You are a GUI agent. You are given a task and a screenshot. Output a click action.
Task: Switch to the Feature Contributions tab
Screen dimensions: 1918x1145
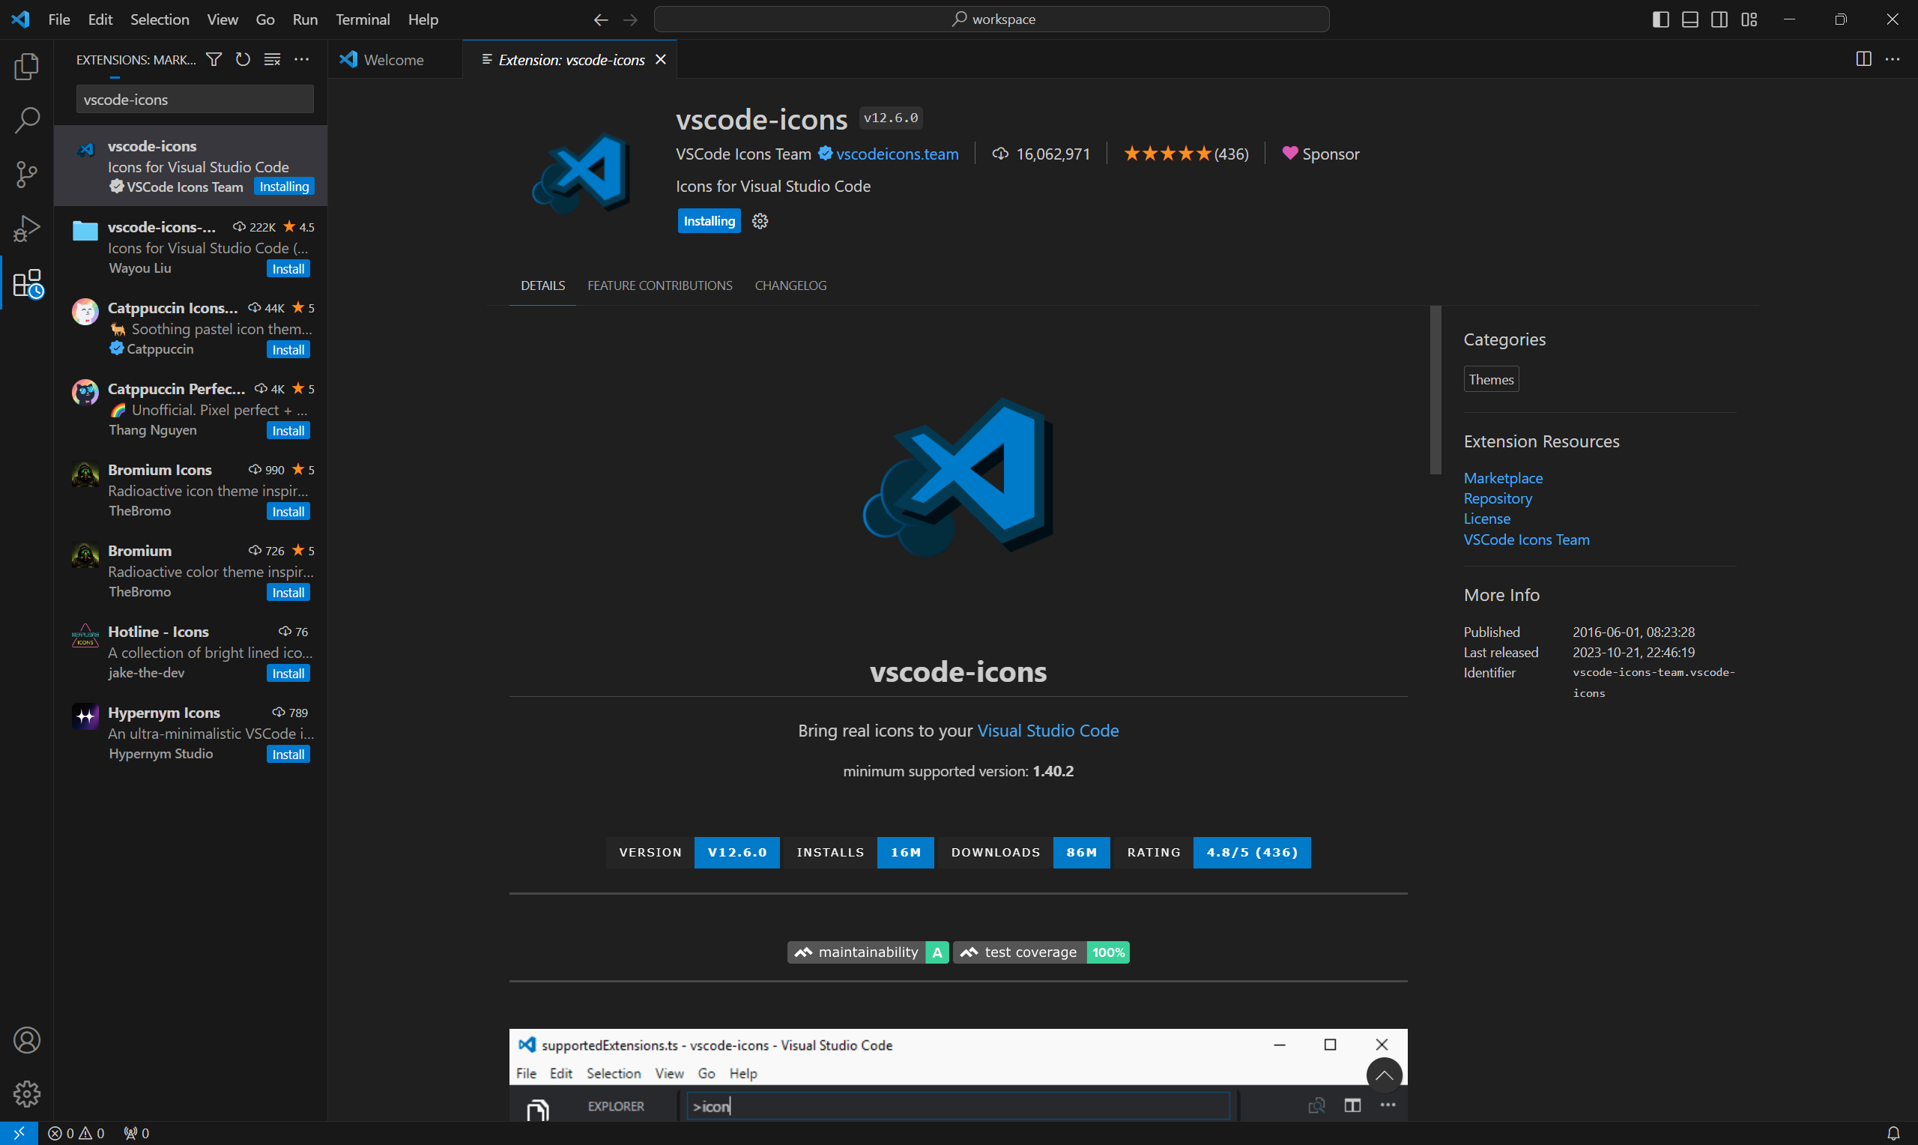(x=660, y=286)
